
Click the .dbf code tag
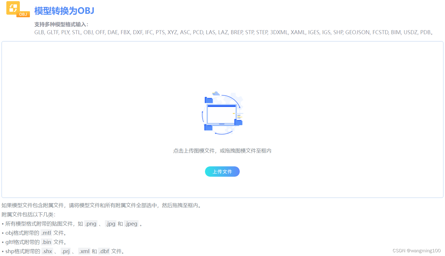(x=104, y=251)
